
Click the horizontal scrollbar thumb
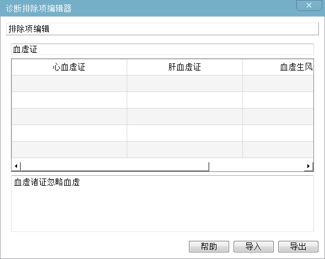[115, 166]
